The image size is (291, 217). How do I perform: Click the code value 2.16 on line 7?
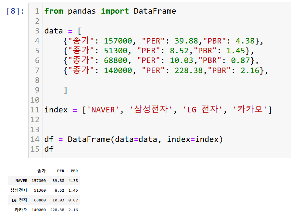[250, 70]
